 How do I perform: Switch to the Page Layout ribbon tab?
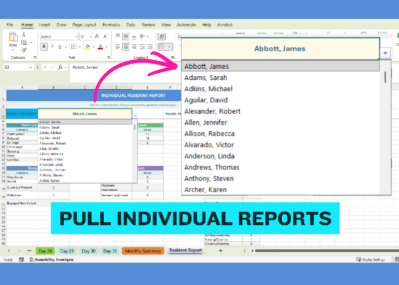[x=84, y=24]
